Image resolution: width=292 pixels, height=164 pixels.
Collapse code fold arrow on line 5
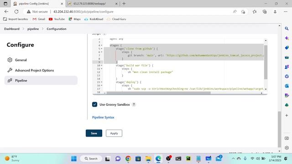click(102, 49)
